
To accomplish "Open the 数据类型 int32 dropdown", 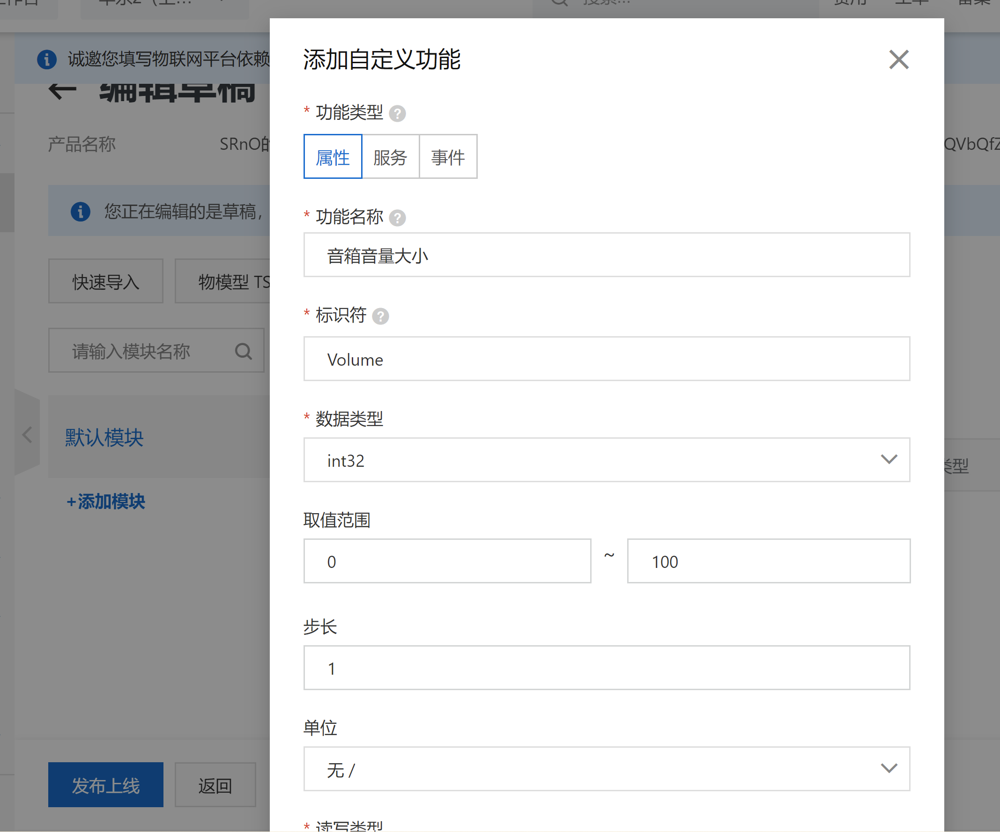I will (606, 460).
